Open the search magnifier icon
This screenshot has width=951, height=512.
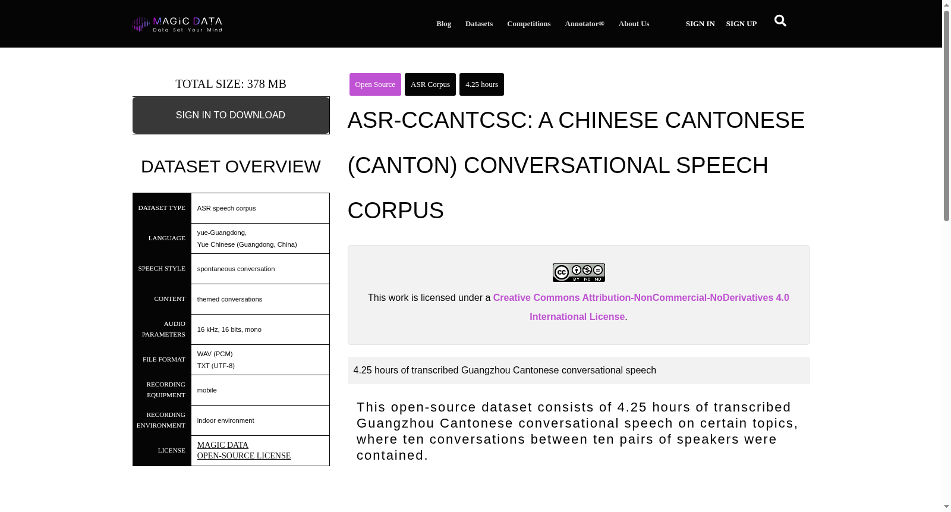point(780,21)
